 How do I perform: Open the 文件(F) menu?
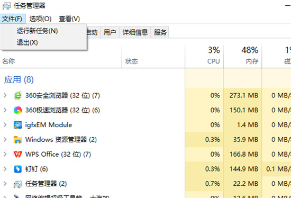pyautogui.click(x=13, y=19)
